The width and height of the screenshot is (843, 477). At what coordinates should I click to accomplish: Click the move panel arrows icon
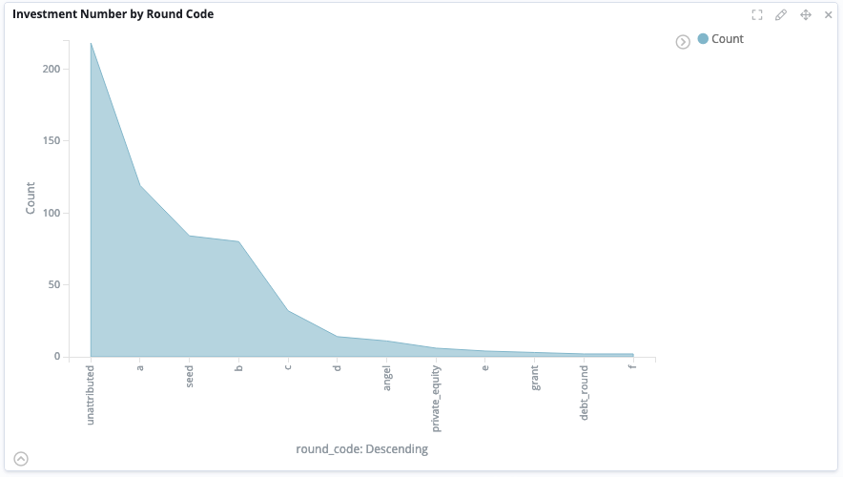click(805, 14)
